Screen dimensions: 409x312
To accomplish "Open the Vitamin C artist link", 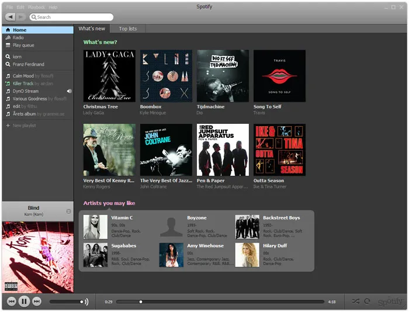I will pos(122,218).
